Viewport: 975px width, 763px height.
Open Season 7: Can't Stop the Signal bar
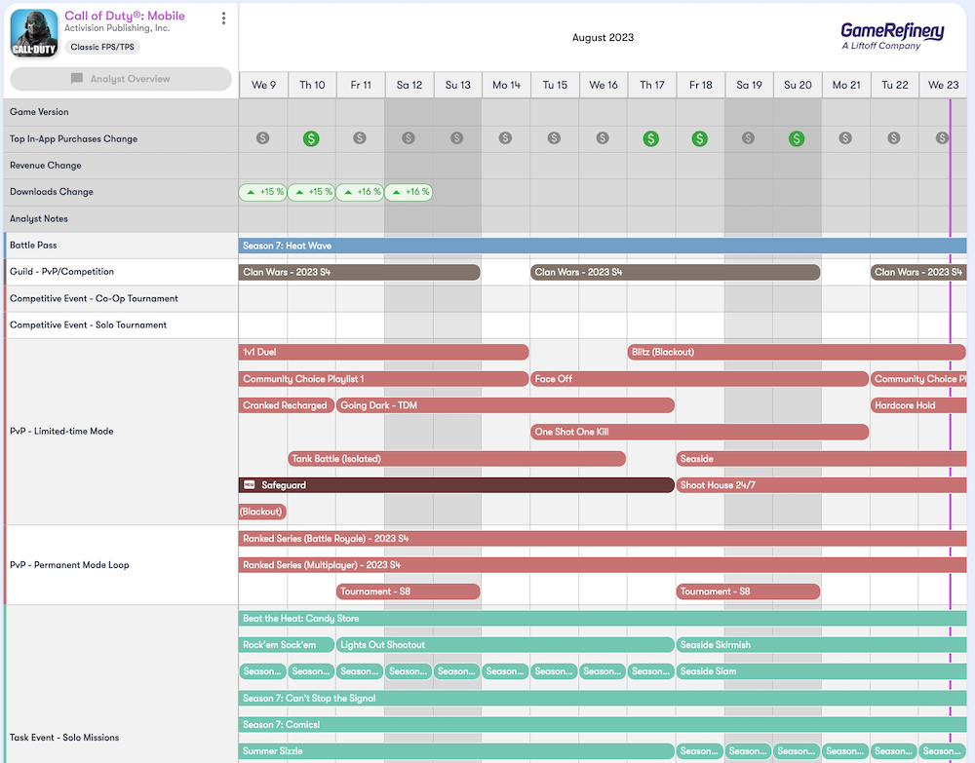point(603,699)
